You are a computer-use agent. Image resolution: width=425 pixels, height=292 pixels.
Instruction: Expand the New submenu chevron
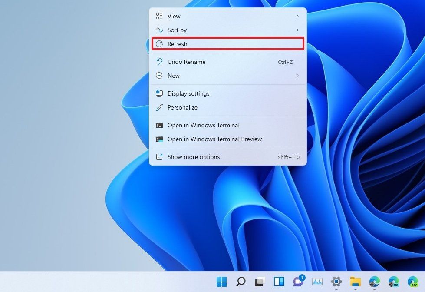point(298,76)
